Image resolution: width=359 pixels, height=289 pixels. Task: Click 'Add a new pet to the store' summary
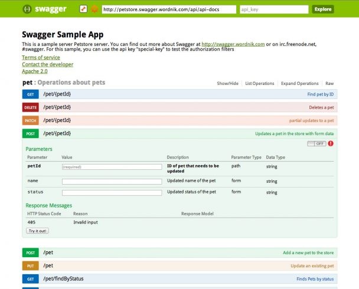coord(308,252)
